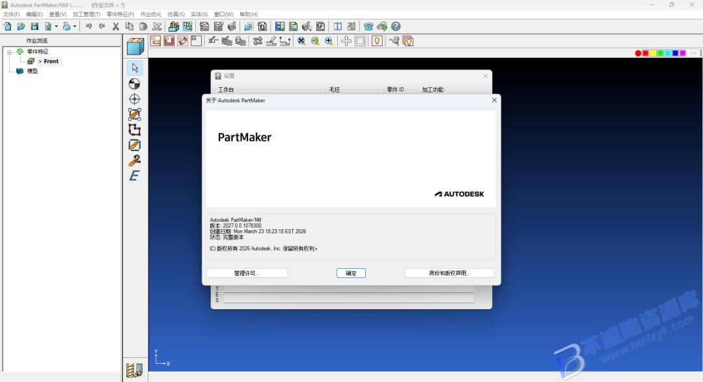The height and width of the screenshot is (382, 703).
Task: Click the 工作台 column in 设置 window
Action: [x=226, y=90]
